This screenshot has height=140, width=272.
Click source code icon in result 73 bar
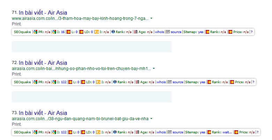click(170, 132)
